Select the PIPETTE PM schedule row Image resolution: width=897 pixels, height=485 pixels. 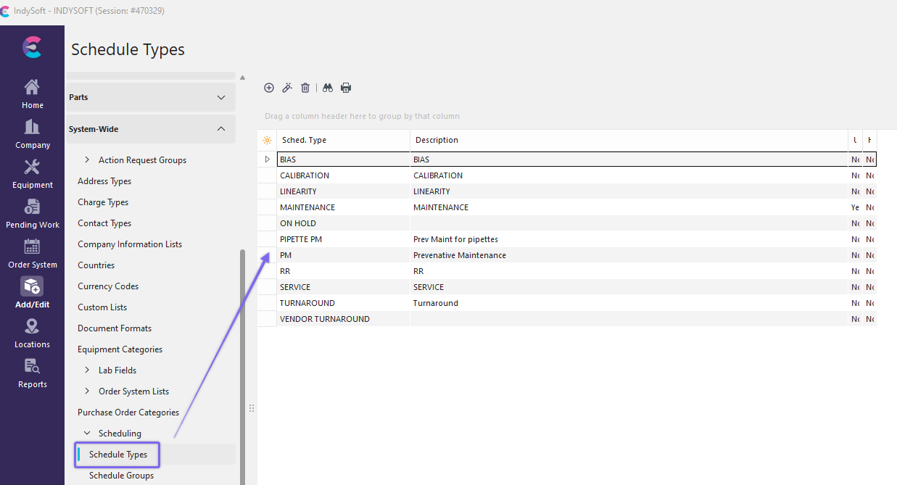[301, 239]
